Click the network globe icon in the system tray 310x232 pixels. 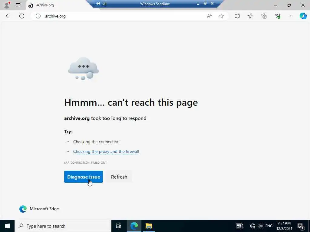pos(253,226)
